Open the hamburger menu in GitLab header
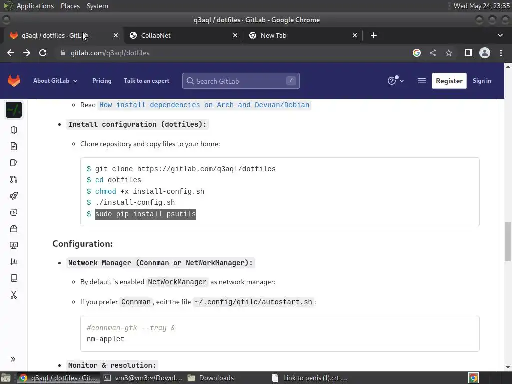The width and height of the screenshot is (512, 384). (x=422, y=81)
